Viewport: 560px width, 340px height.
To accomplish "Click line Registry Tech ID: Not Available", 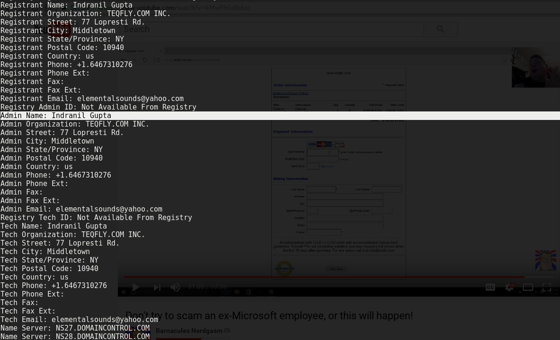I will [96, 218].
